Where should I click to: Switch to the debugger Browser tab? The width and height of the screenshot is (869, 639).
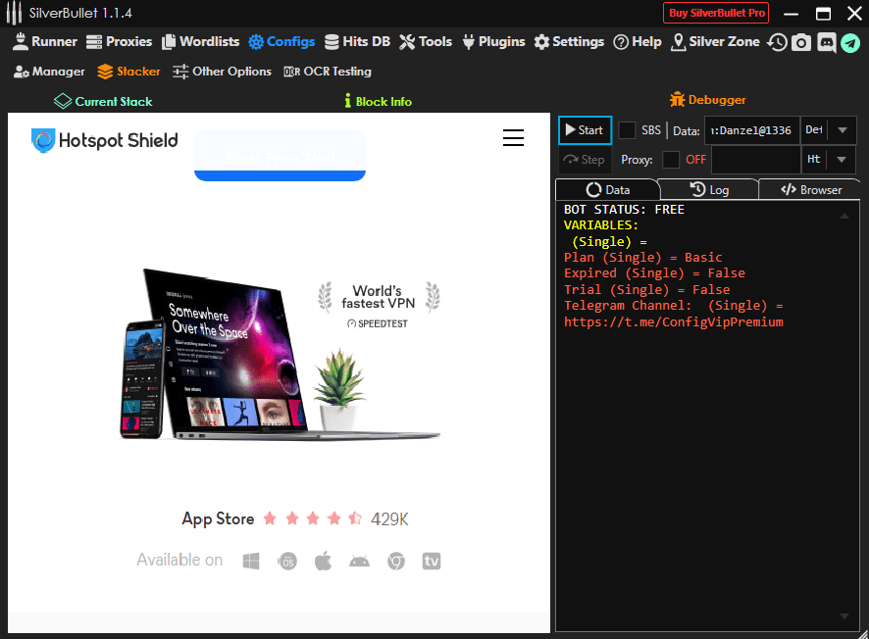[810, 190]
